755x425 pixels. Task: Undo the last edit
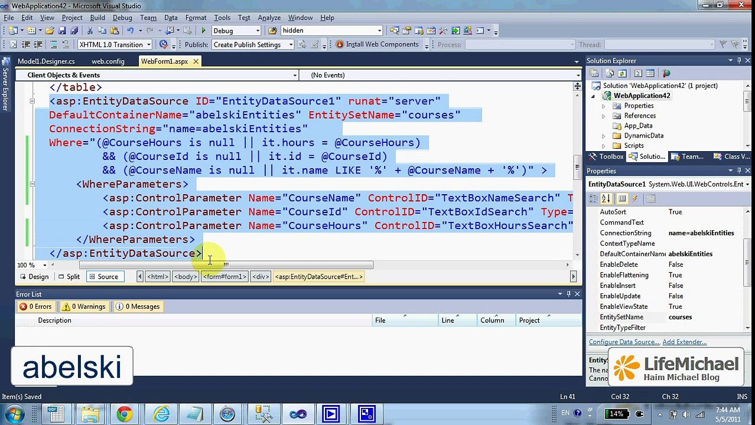tap(131, 31)
